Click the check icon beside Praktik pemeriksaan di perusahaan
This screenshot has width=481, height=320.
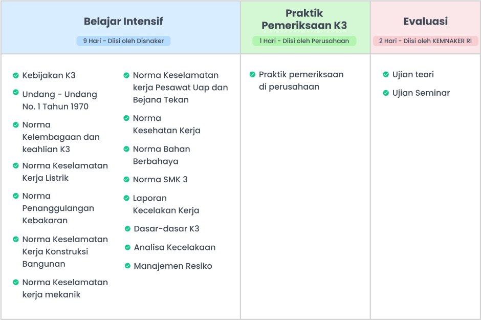coord(252,75)
